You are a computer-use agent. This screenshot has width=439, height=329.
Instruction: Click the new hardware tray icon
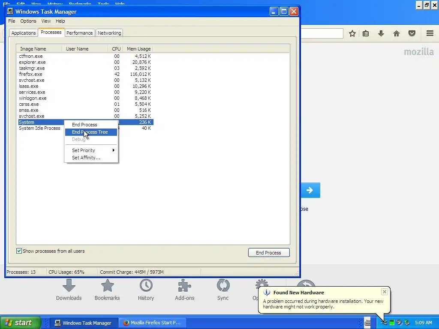point(384,323)
